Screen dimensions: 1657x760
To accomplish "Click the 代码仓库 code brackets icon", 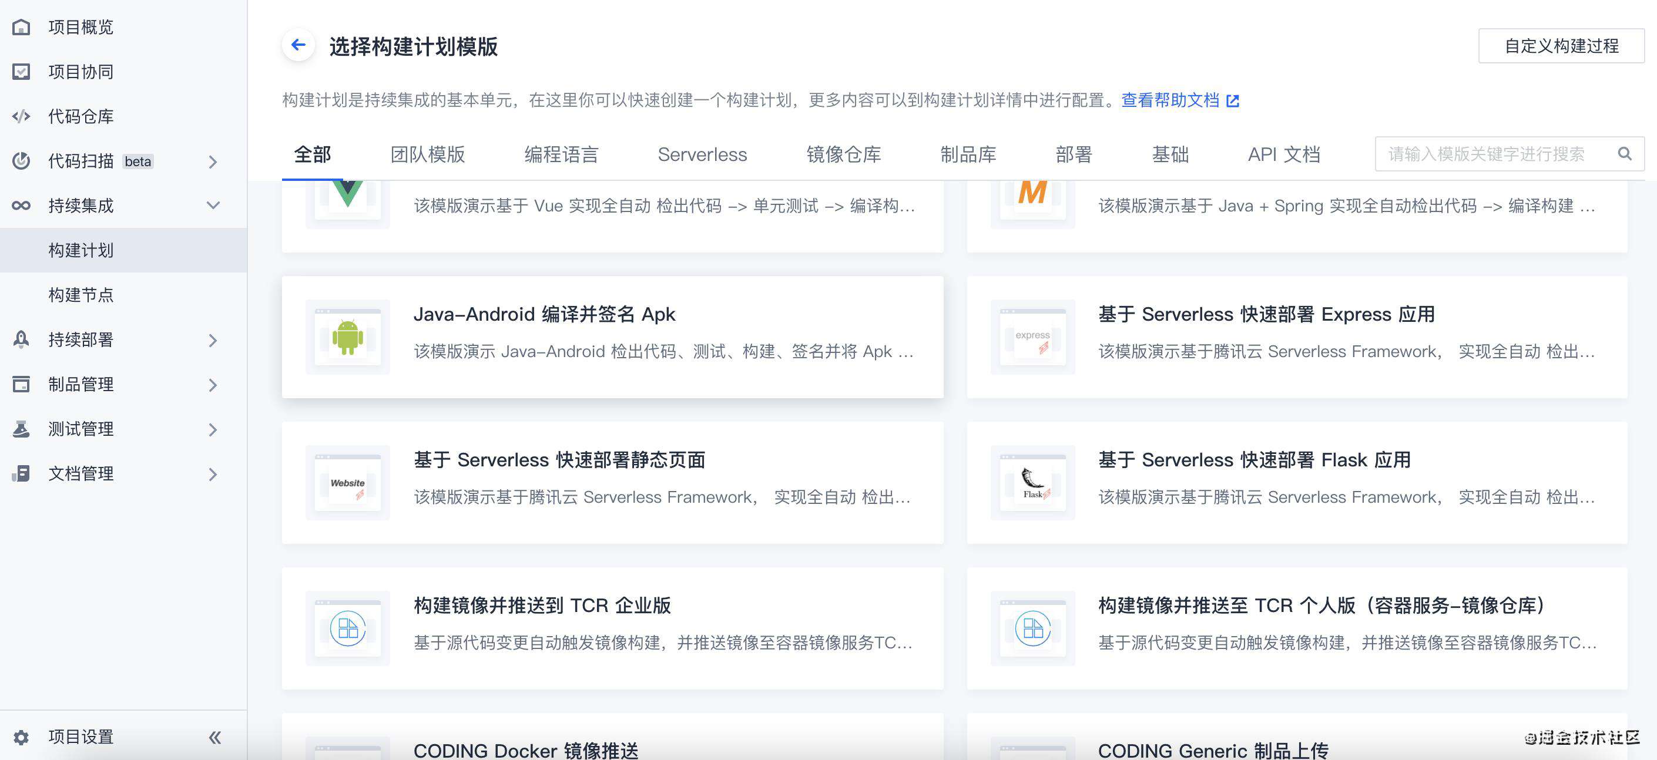I will tap(21, 116).
